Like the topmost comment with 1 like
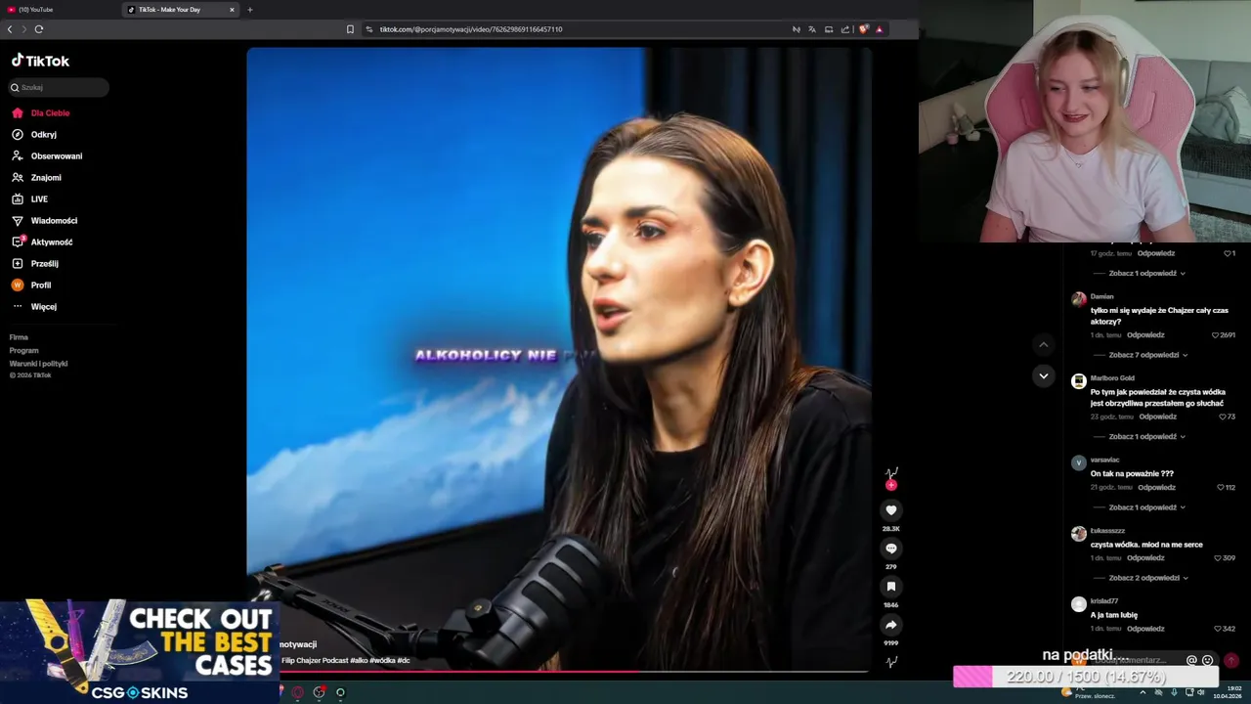This screenshot has height=704, width=1251. coord(1227,253)
